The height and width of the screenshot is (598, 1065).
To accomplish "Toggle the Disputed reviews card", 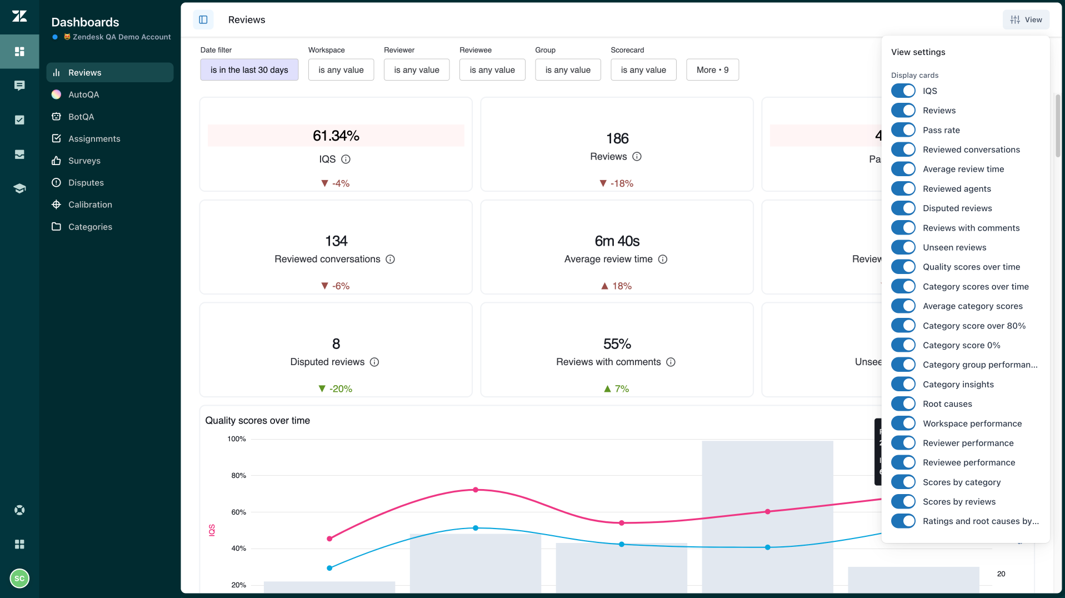I will click(x=903, y=208).
